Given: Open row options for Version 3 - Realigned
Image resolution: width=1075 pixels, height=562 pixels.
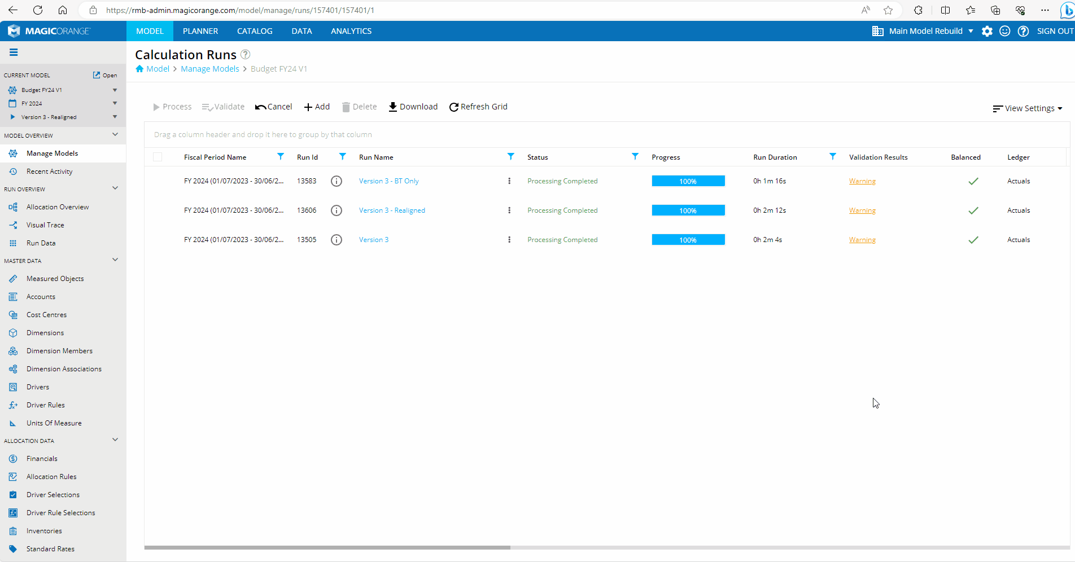Looking at the screenshot, I should [509, 210].
